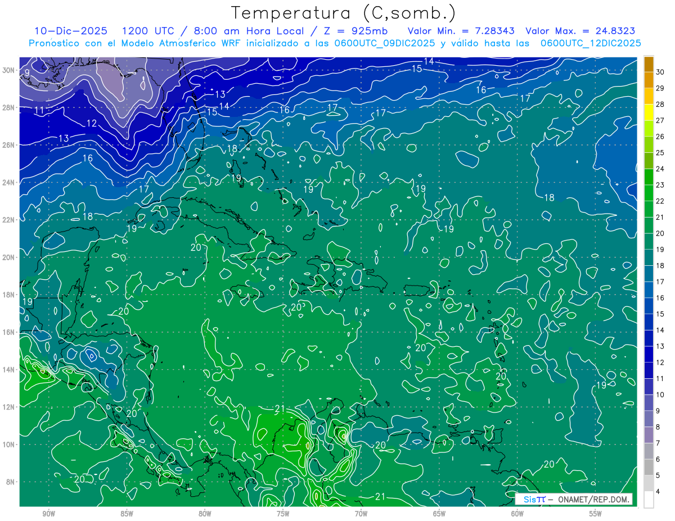This screenshot has height=521, width=675.
Task: Click the colorbar tick label "23"
Action: (x=660, y=185)
